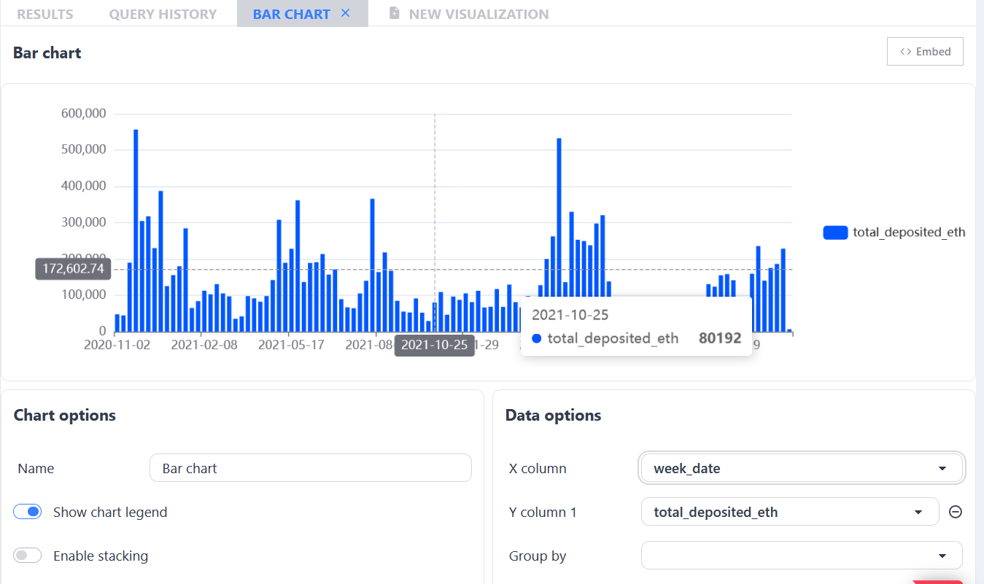Click the tallest bar near 2020-11
The image size is (984, 584).
[x=136, y=230]
